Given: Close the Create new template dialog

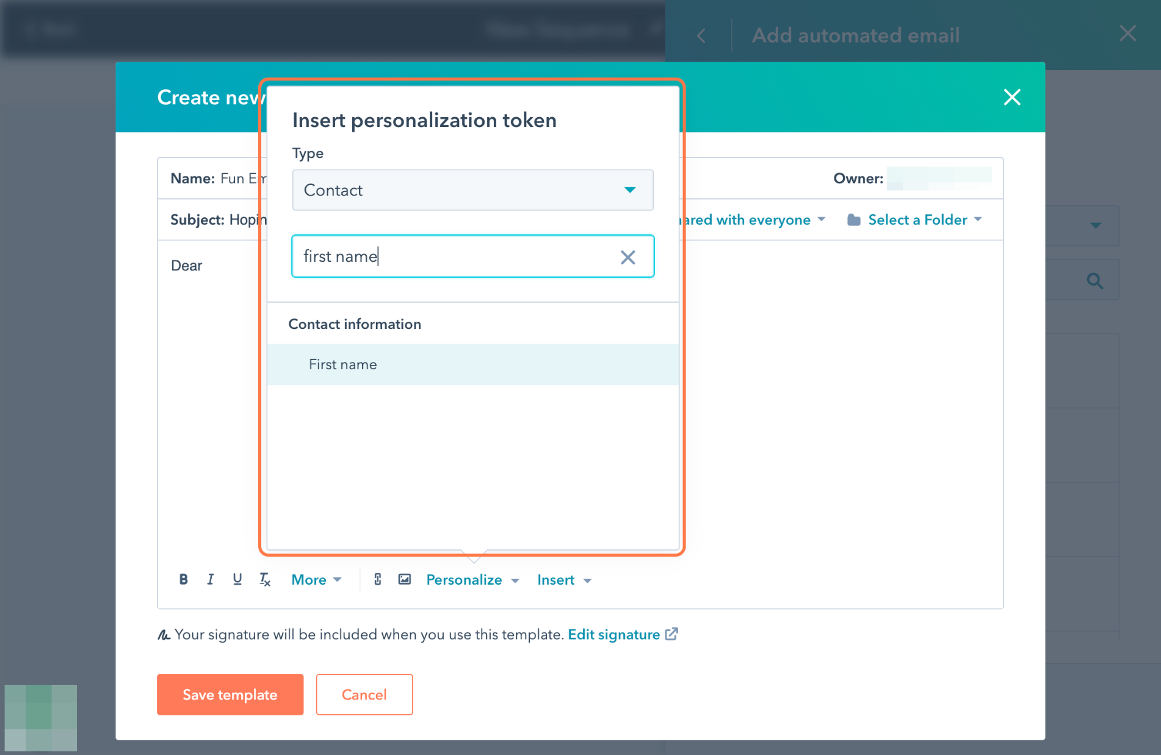Looking at the screenshot, I should (x=1012, y=97).
